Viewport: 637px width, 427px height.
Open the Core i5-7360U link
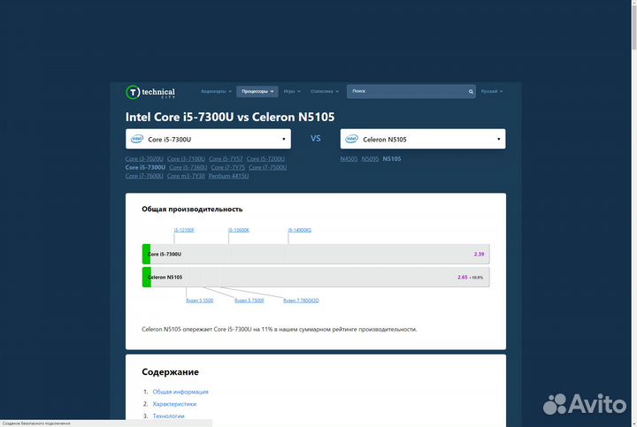188,167
